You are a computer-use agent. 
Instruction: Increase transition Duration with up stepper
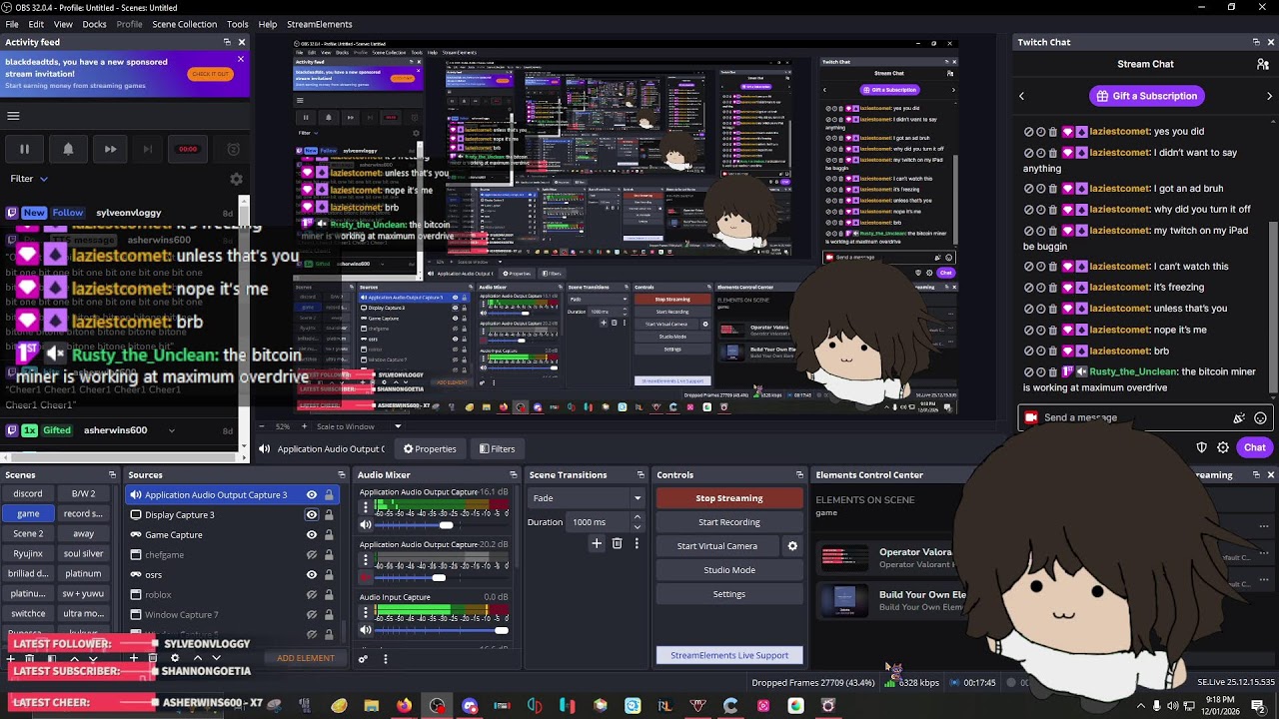coord(637,517)
